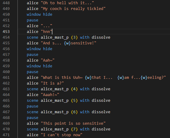Click the "Aah~" string on line 458
Image resolution: width=170 pixels, height=138 pixels.
(48, 60)
